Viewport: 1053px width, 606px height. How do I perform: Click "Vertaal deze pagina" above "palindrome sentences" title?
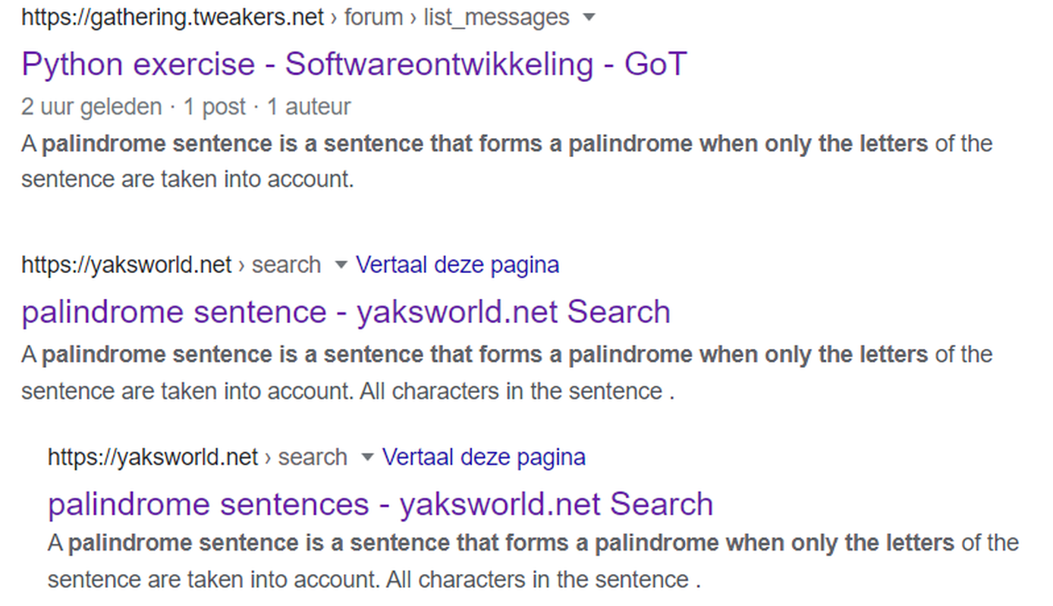[x=484, y=457]
